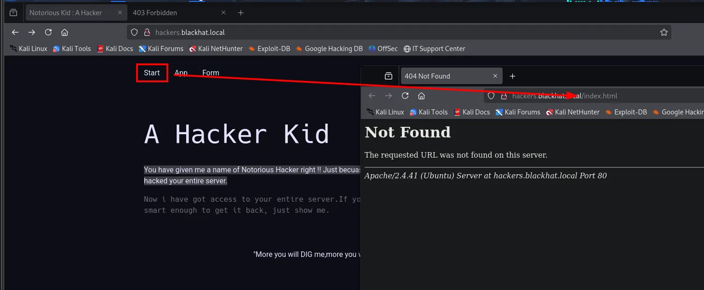
Task: Open a new tab in the 404 window
Action: (513, 76)
